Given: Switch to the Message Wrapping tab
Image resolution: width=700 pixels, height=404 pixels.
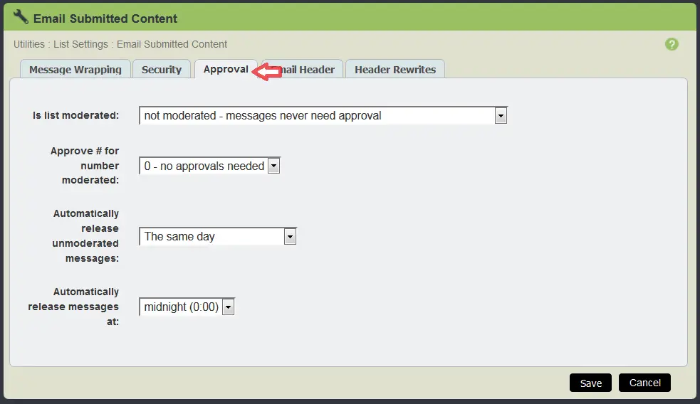Looking at the screenshot, I should pos(75,70).
